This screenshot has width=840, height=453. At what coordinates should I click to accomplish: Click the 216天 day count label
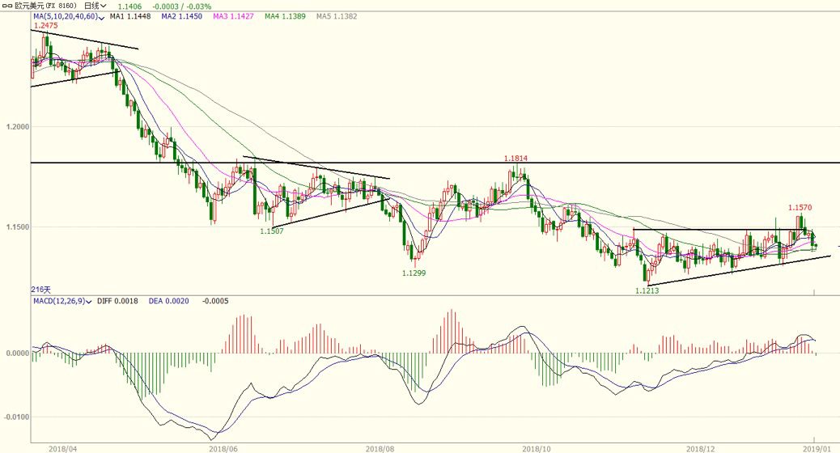41,289
